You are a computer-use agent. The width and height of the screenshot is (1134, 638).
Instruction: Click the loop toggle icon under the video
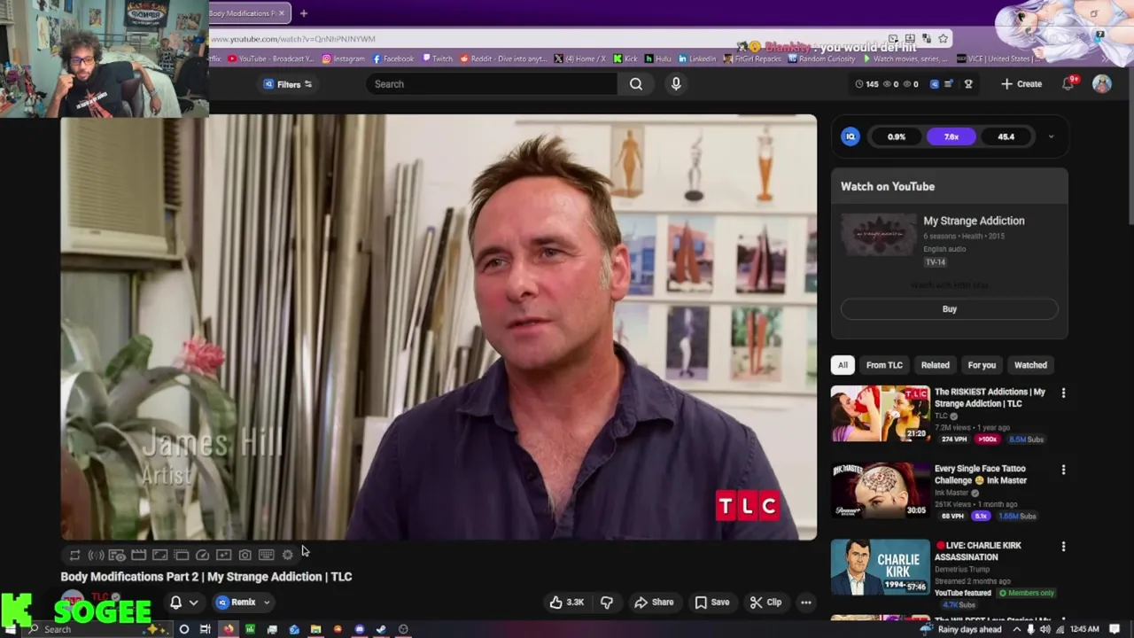[74, 555]
